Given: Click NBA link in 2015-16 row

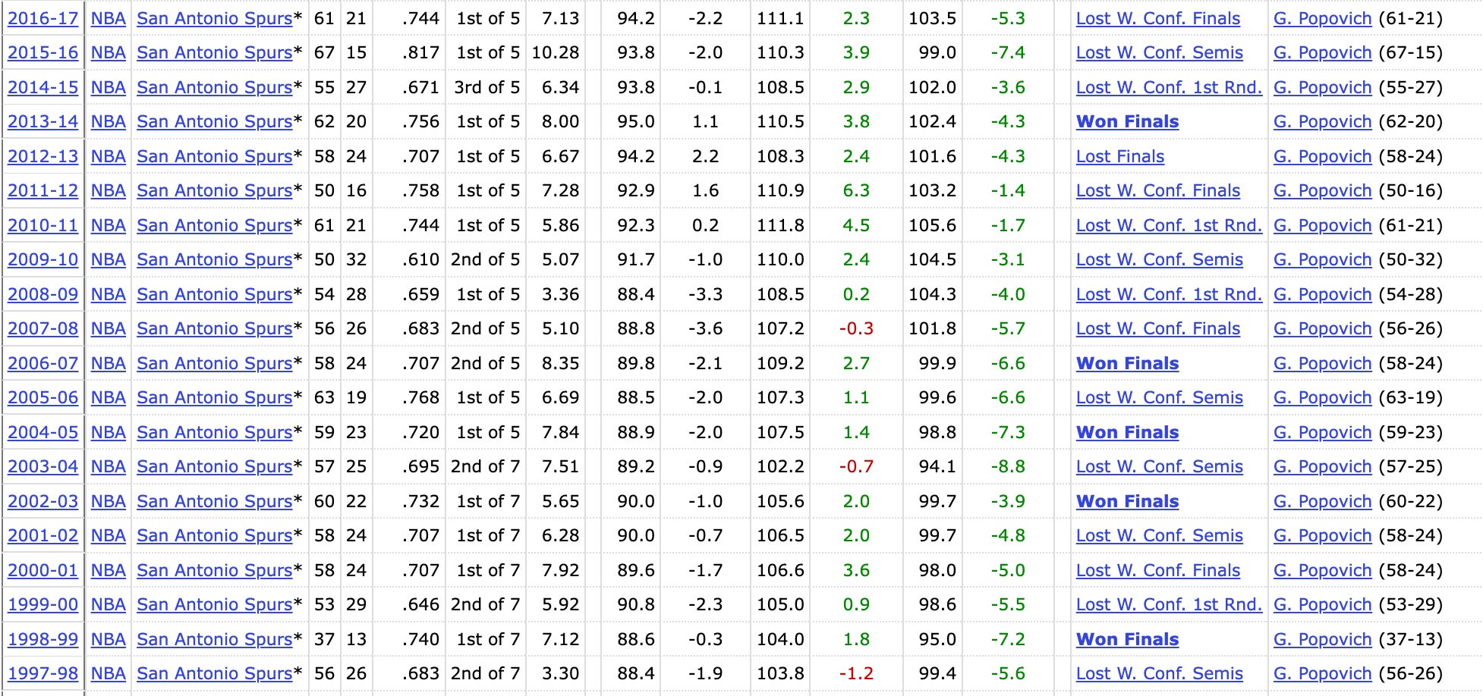Looking at the screenshot, I should [x=108, y=52].
